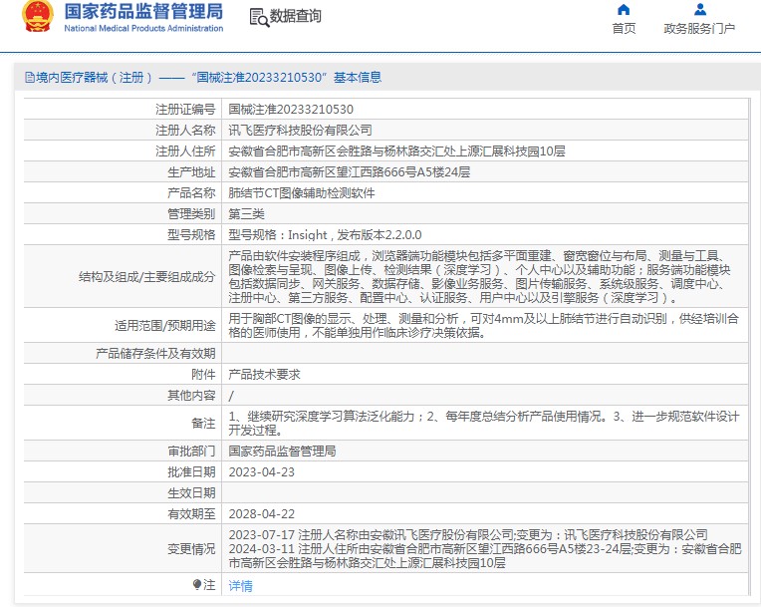The width and height of the screenshot is (761, 607).
Task: Select the 第三类 category value
Action: pyautogui.click(x=247, y=213)
